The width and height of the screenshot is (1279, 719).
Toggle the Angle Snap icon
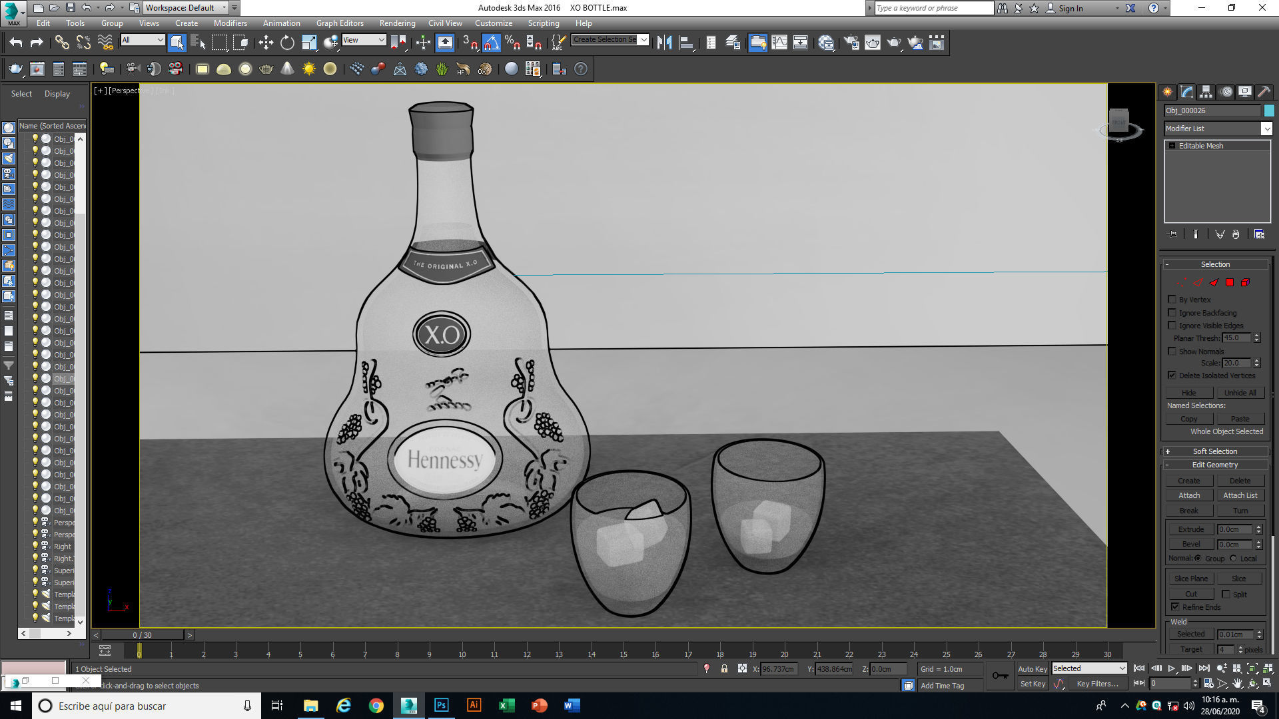491,43
